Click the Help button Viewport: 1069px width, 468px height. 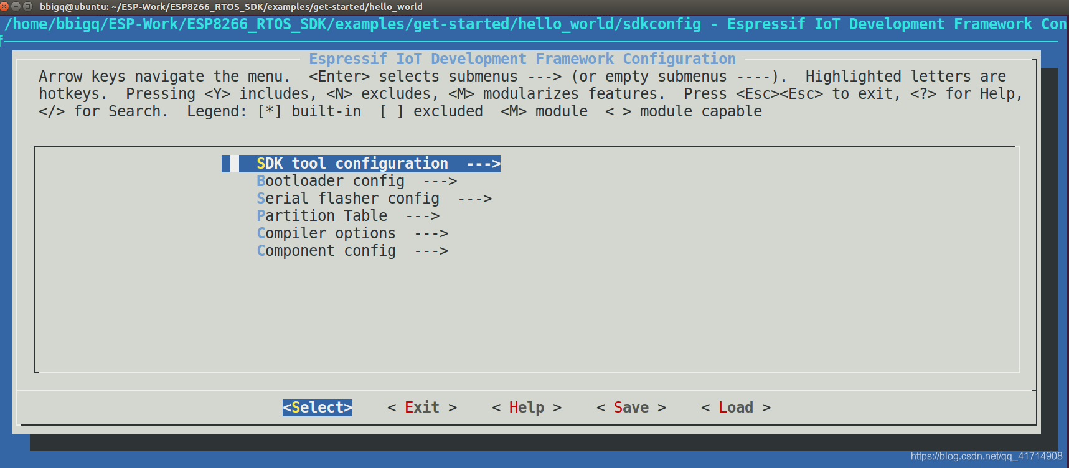click(x=527, y=408)
